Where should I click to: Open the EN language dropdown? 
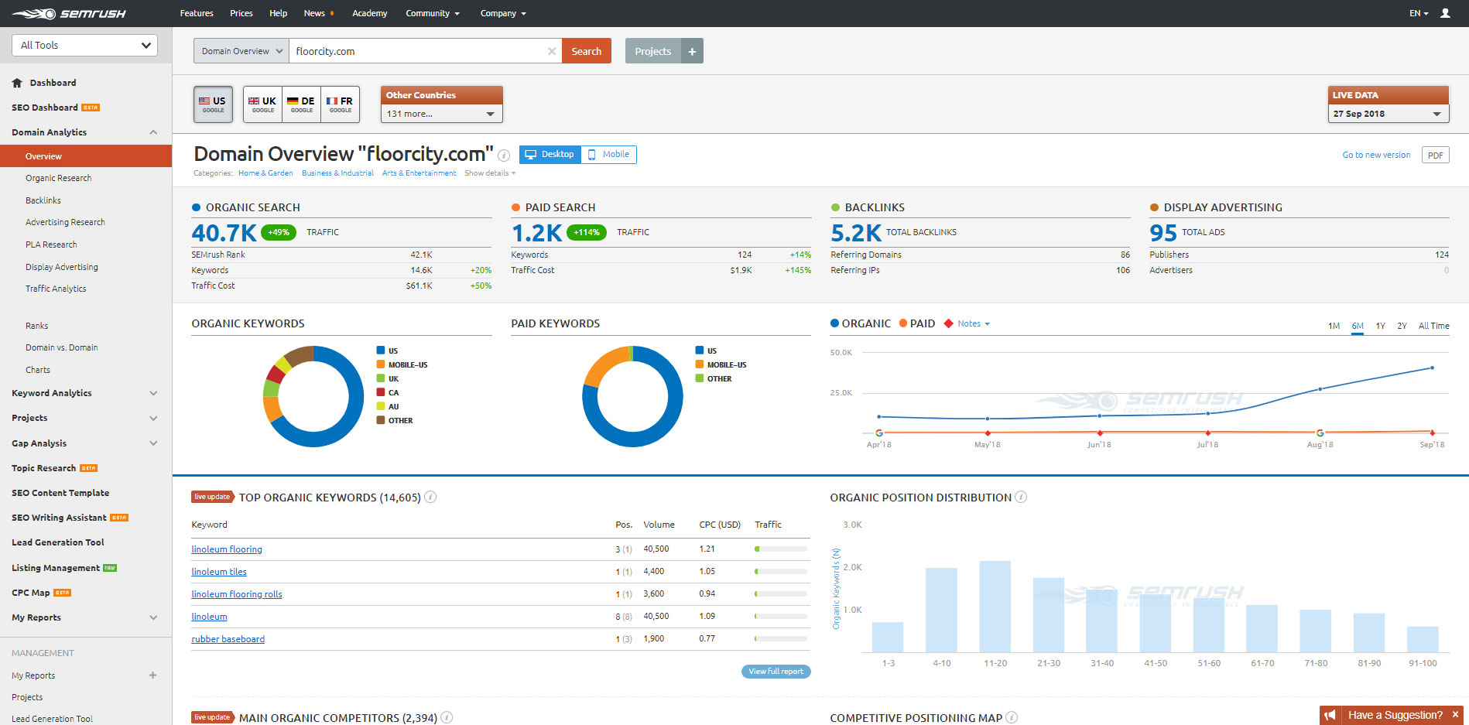(x=1419, y=13)
